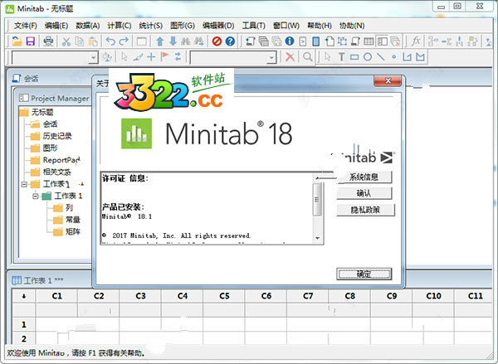Click the red Cancel circle icon
Viewport: 498px width, 364px height.
tap(217, 41)
